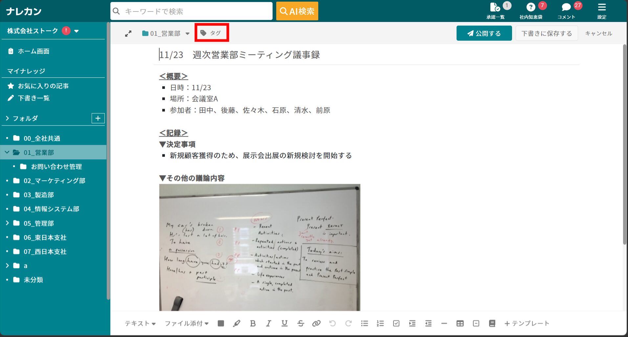Image resolution: width=628 pixels, height=337 pixels.
Task: Select the highlighter marker tool
Action: [236, 324]
